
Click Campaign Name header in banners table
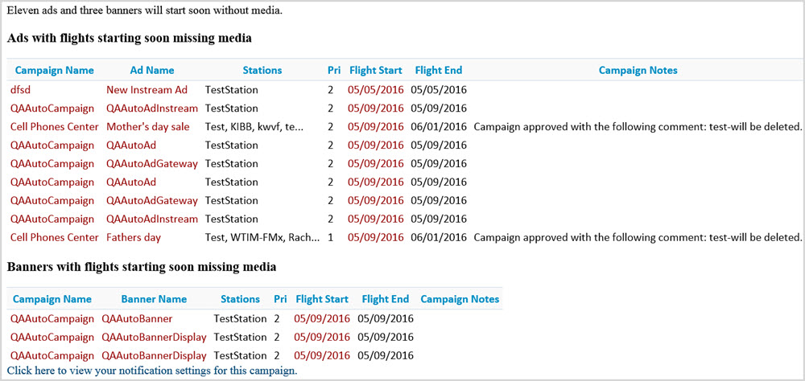pos(52,300)
